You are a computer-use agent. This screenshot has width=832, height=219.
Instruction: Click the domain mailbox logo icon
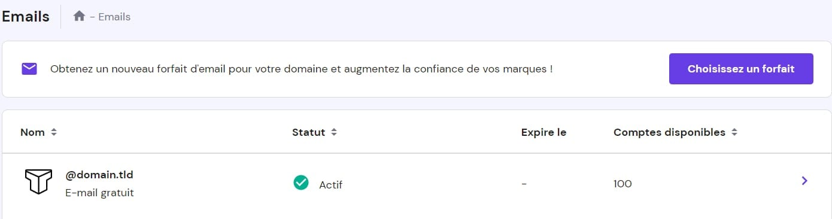coord(38,181)
